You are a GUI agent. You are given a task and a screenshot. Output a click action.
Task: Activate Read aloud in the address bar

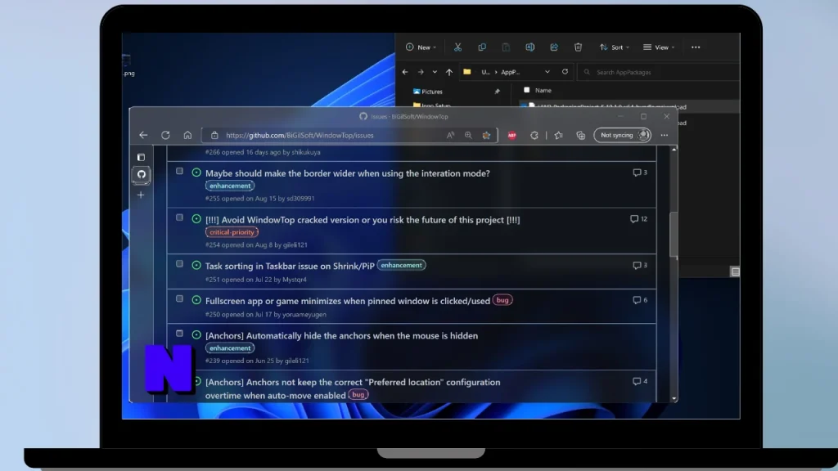point(451,135)
